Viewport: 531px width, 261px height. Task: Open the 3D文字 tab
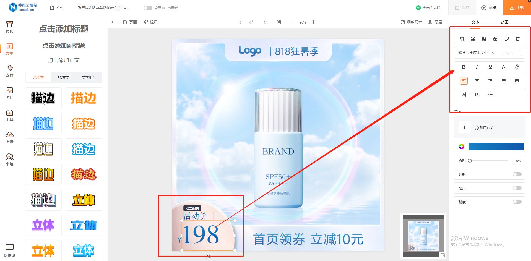(x=63, y=77)
